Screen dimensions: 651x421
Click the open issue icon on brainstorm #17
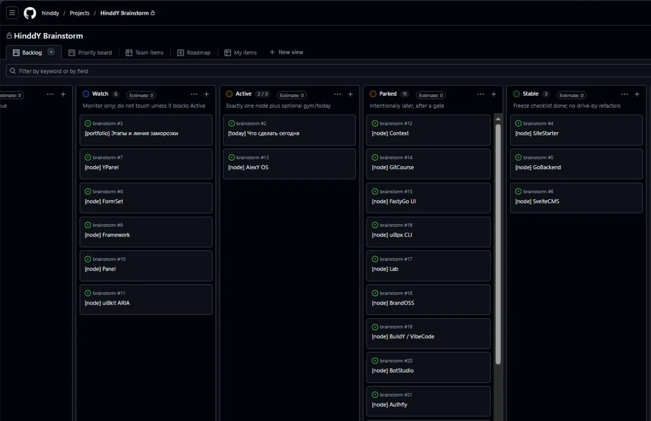[375, 259]
